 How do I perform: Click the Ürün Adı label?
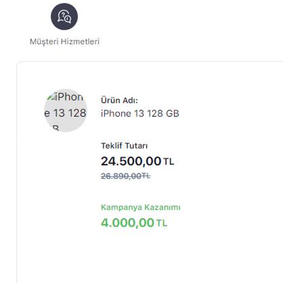tap(119, 100)
